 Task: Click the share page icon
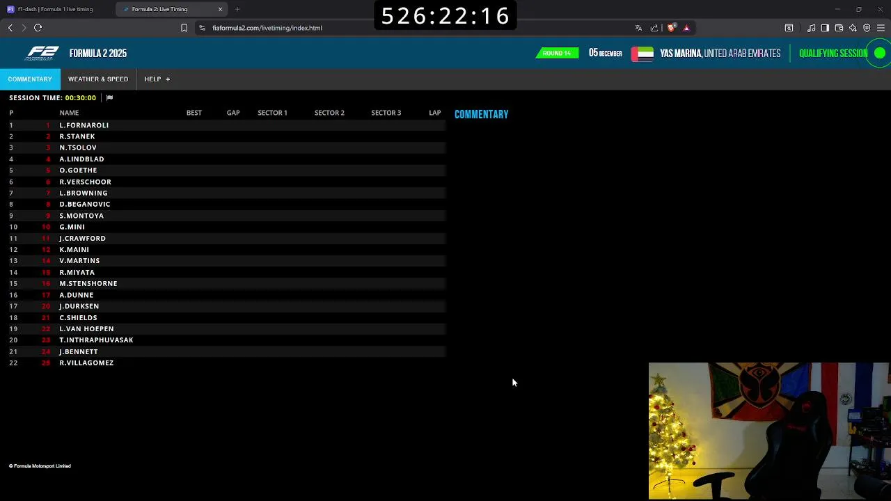pos(654,28)
